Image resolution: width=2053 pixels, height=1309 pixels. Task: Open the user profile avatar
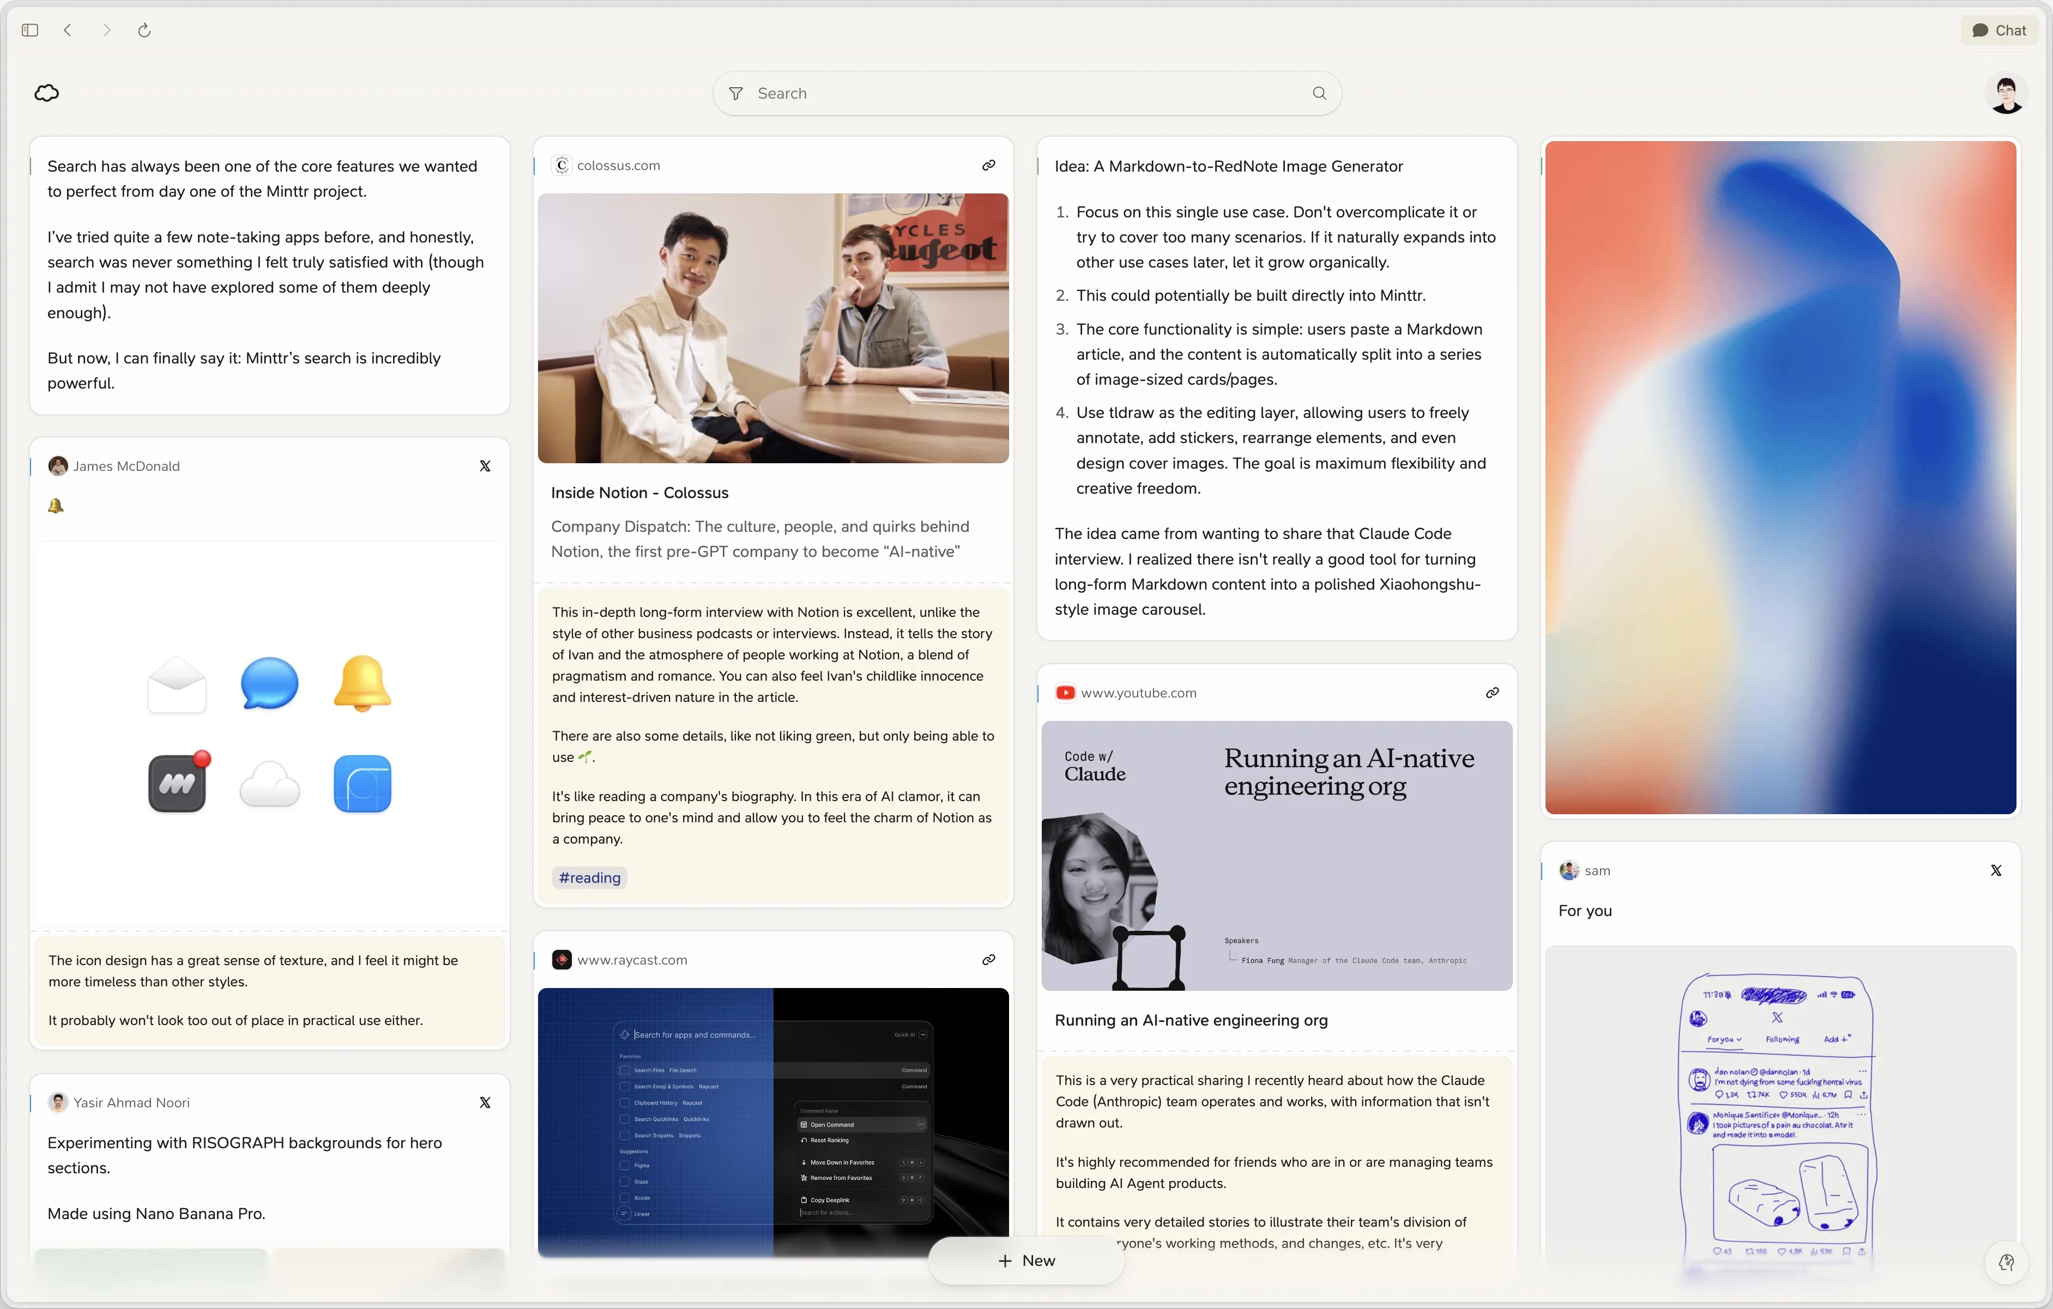(x=2005, y=94)
